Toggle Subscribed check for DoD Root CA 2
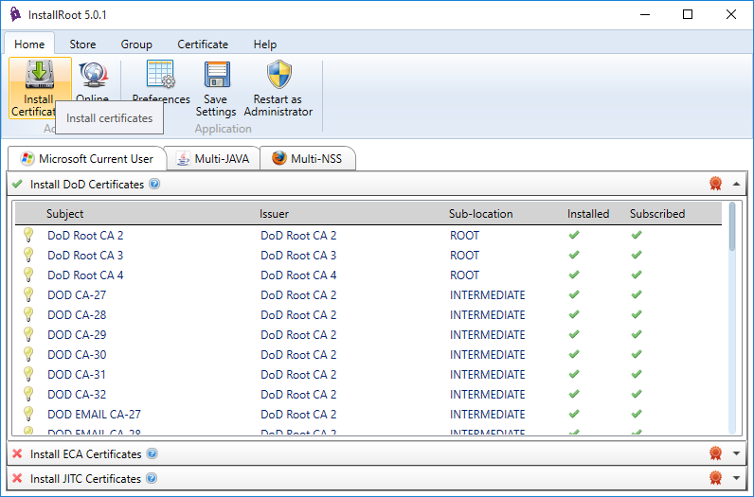The width and height of the screenshot is (754, 497). coord(637,235)
